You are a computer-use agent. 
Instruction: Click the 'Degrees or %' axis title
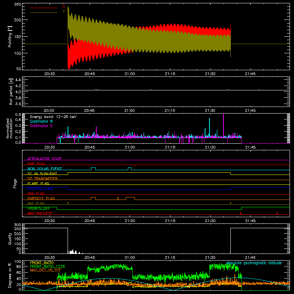(x=10, y=275)
